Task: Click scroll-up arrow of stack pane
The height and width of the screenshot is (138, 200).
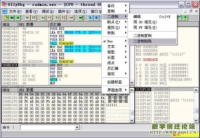Action: click(196, 90)
